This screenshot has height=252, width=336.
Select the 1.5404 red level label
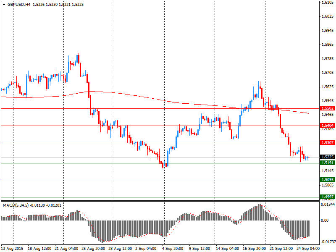[x=327, y=126]
